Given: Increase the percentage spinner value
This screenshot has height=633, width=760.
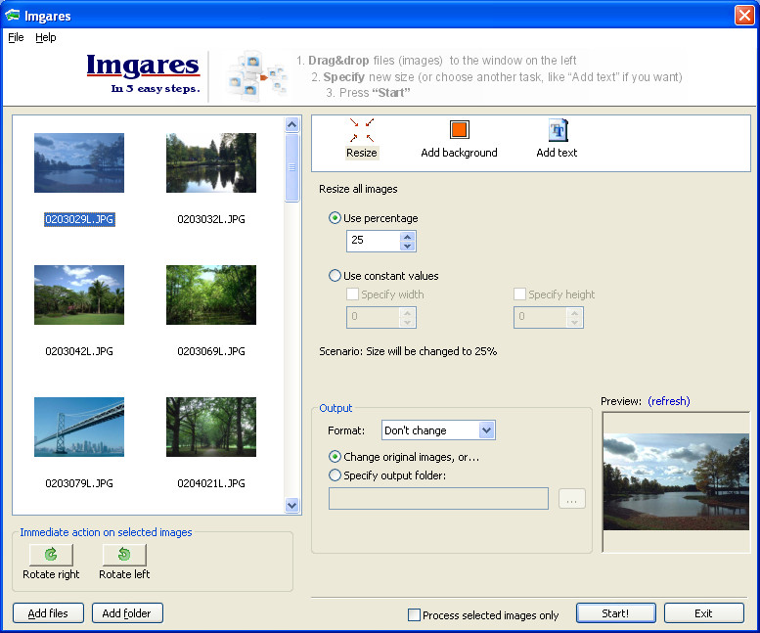Looking at the screenshot, I should [x=407, y=237].
